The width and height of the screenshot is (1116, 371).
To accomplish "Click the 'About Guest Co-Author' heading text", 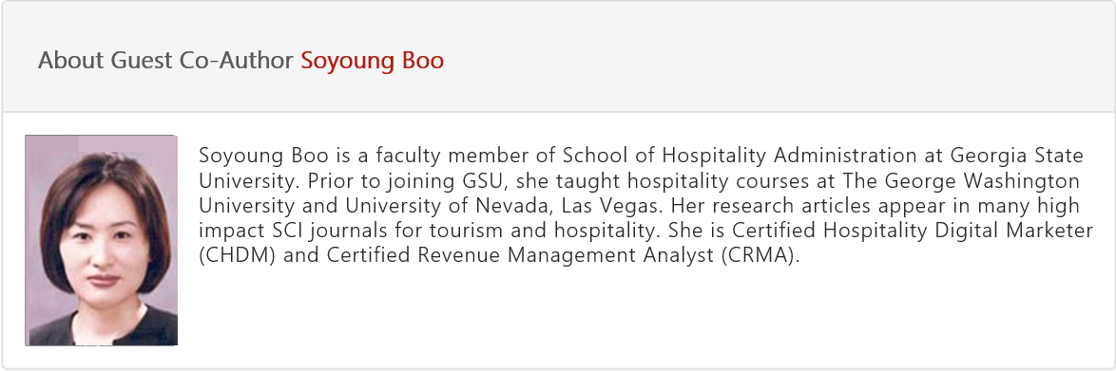I will pyautogui.click(x=165, y=61).
